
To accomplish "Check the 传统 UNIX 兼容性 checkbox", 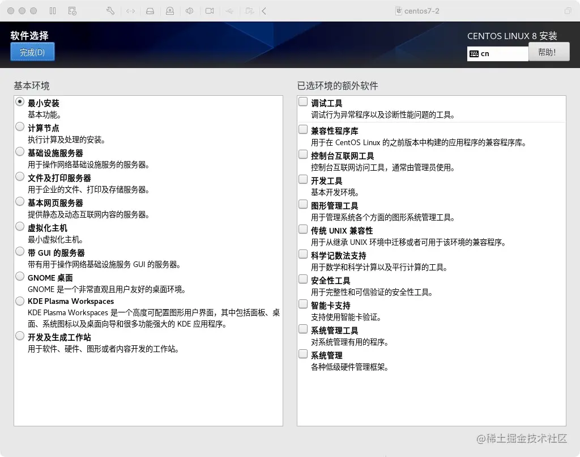I will click(303, 229).
